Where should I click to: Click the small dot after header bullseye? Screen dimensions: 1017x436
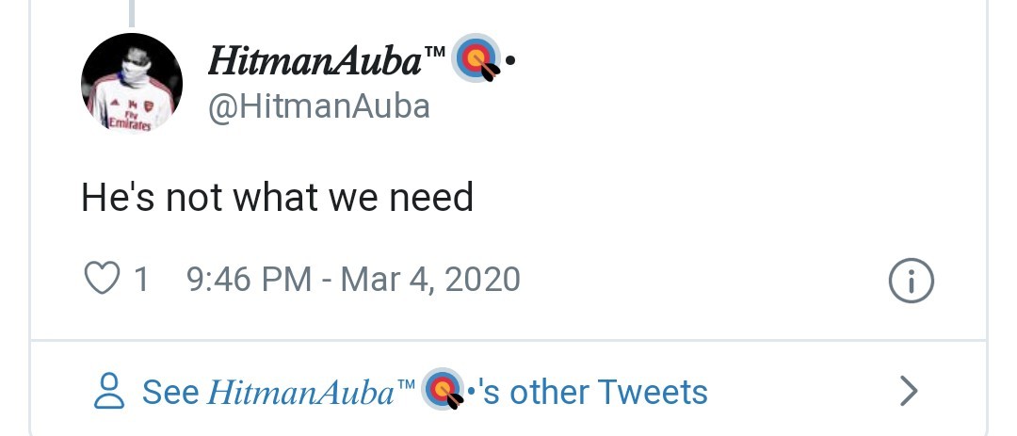tap(509, 62)
